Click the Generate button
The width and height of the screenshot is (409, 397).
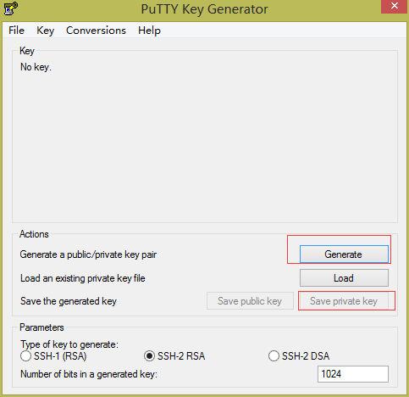point(344,254)
